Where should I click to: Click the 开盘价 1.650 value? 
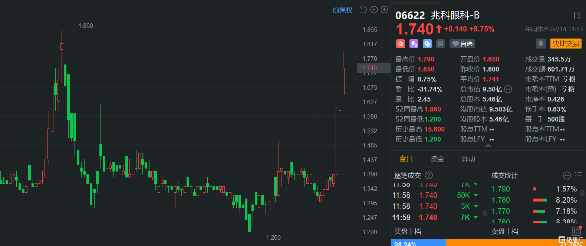[x=491, y=59]
